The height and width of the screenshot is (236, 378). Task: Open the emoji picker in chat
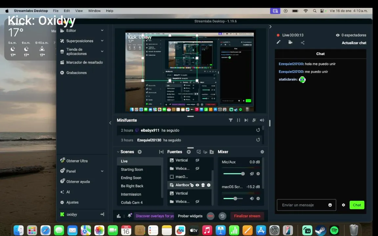click(330, 205)
